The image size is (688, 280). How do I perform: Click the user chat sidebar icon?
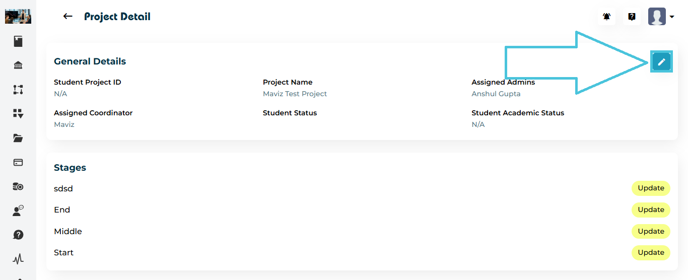tap(18, 211)
